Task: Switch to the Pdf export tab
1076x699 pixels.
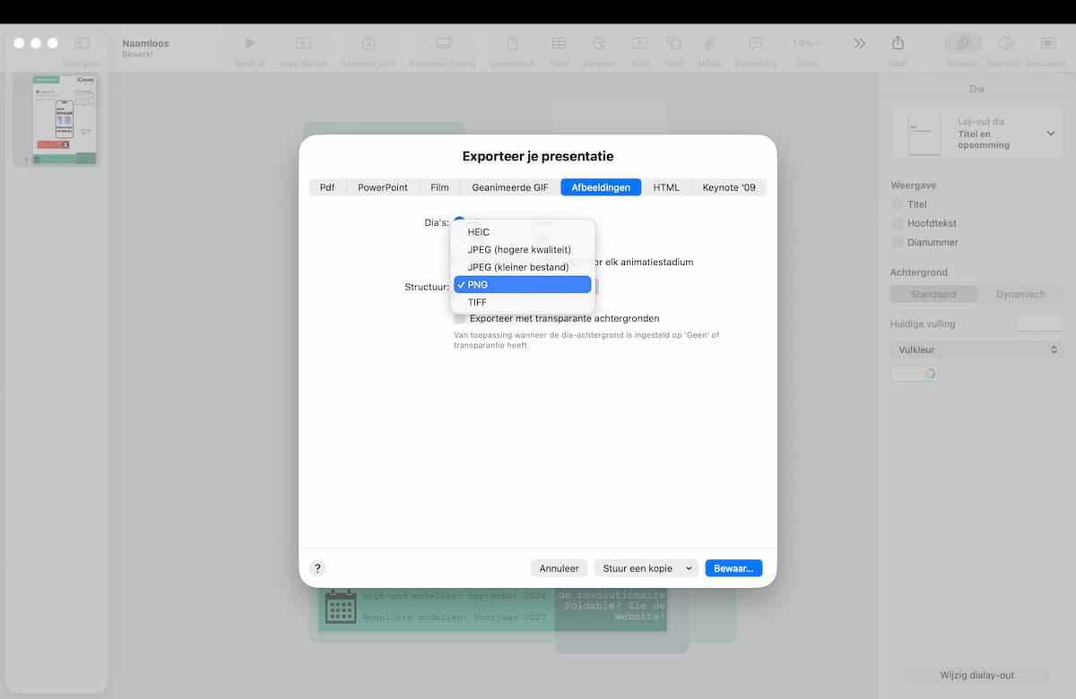Action: pyautogui.click(x=327, y=187)
